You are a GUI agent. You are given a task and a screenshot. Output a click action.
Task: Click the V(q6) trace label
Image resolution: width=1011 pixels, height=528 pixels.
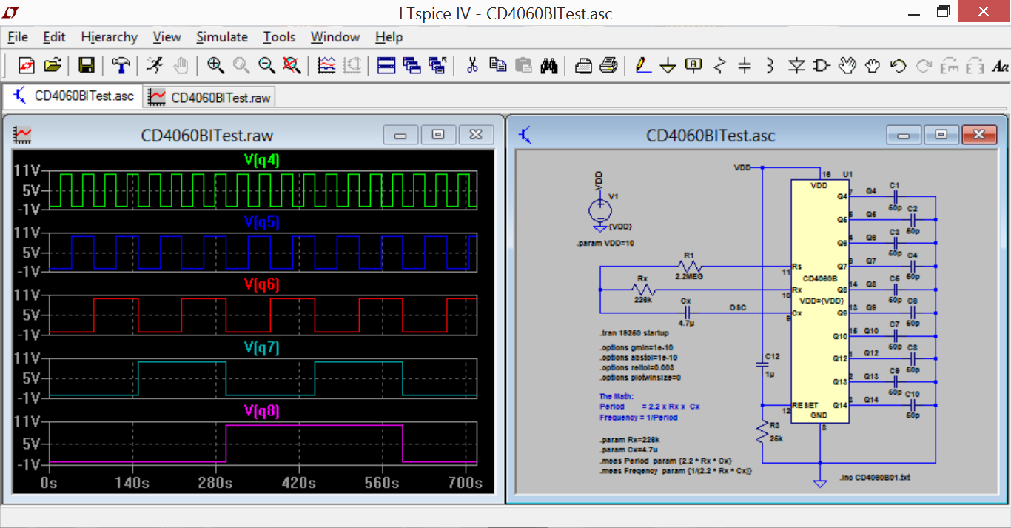[x=262, y=284]
